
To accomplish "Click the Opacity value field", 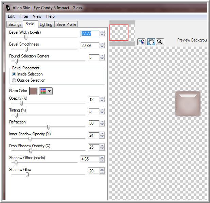I will tap(94, 99).
